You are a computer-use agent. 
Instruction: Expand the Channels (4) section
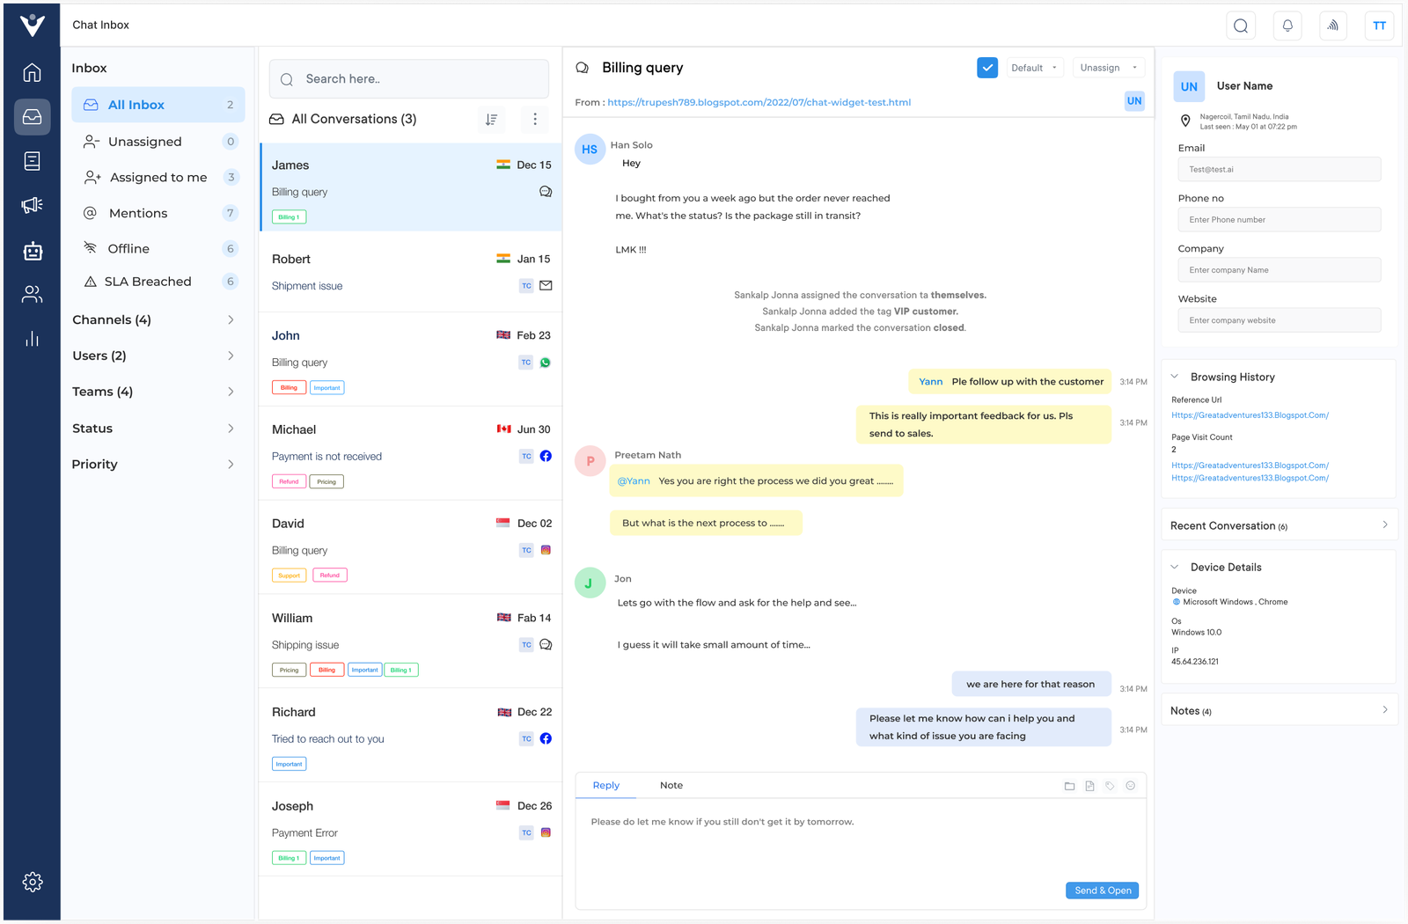point(154,319)
